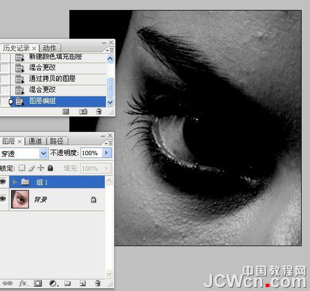Click the link layers icon
This screenshot has height=291, width=310.
coord(7,283)
